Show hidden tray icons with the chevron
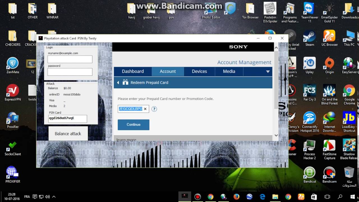The image size is (359, 202). pos(54,197)
